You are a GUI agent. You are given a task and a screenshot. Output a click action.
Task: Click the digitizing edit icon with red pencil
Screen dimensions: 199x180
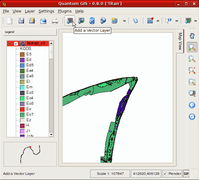150,21
